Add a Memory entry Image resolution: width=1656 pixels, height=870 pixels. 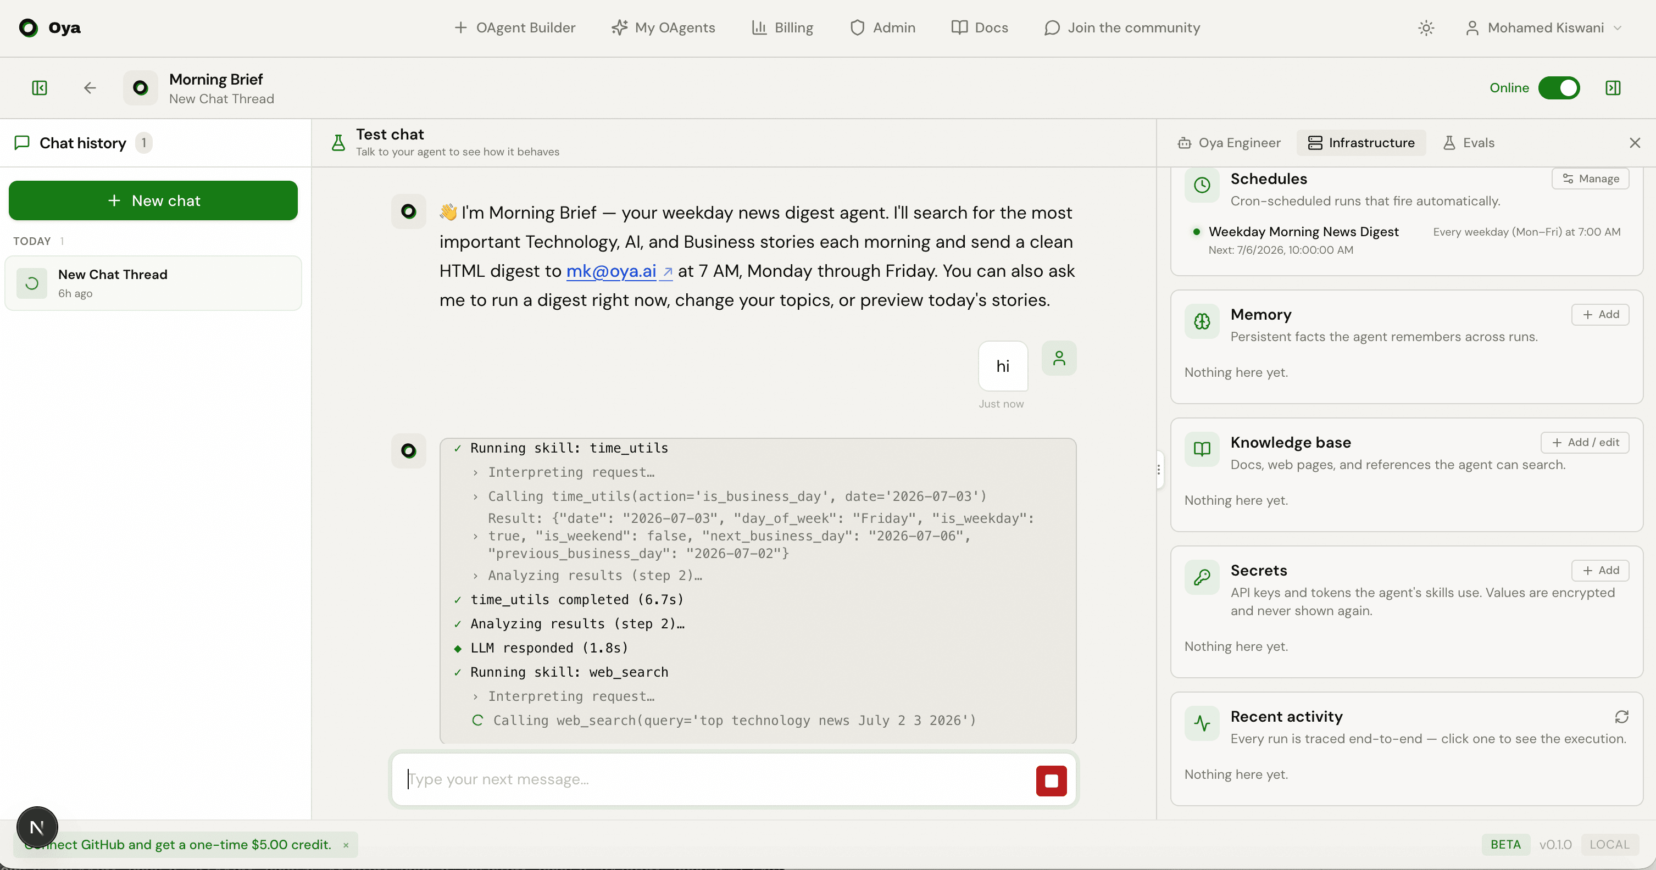point(1600,314)
